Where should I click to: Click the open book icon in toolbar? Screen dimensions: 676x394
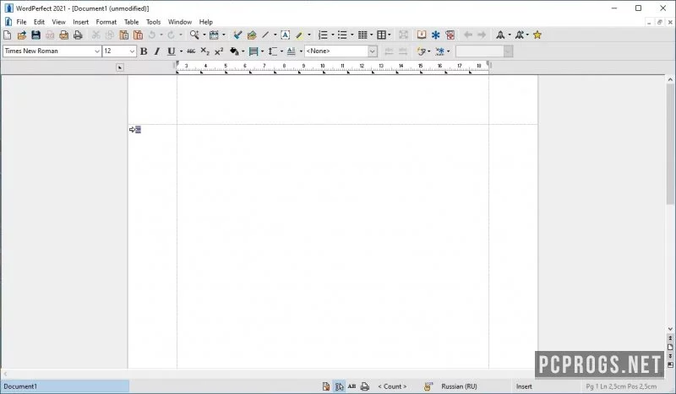422,35
